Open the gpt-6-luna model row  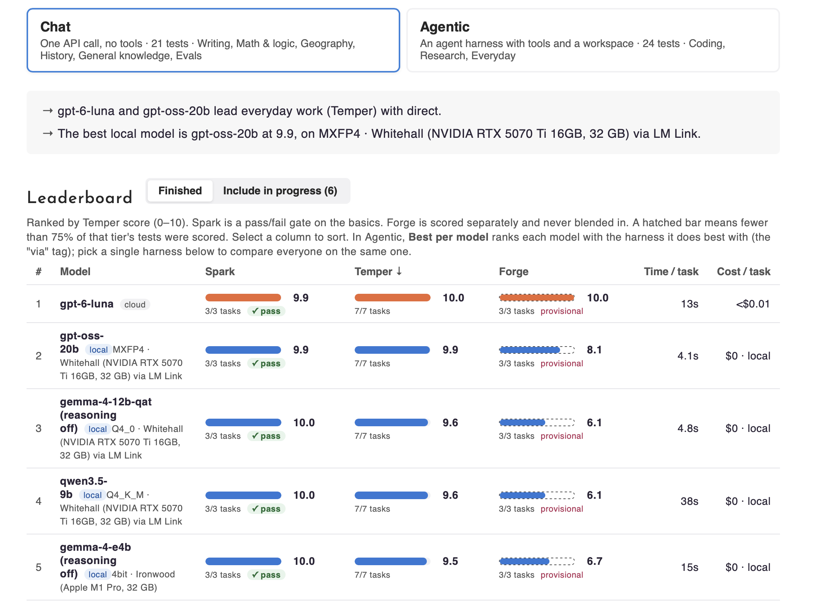(403, 304)
